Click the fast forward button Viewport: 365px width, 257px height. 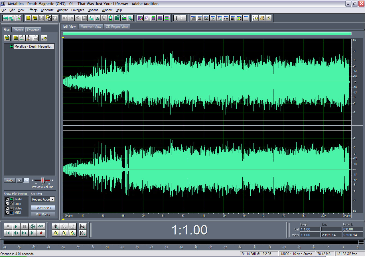pyautogui.click(x=25, y=233)
